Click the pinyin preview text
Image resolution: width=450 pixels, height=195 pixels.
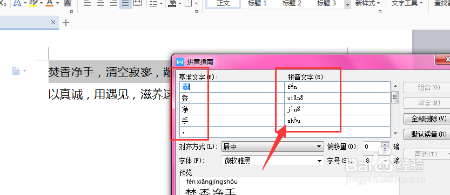pyautogui.click(x=212, y=182)
